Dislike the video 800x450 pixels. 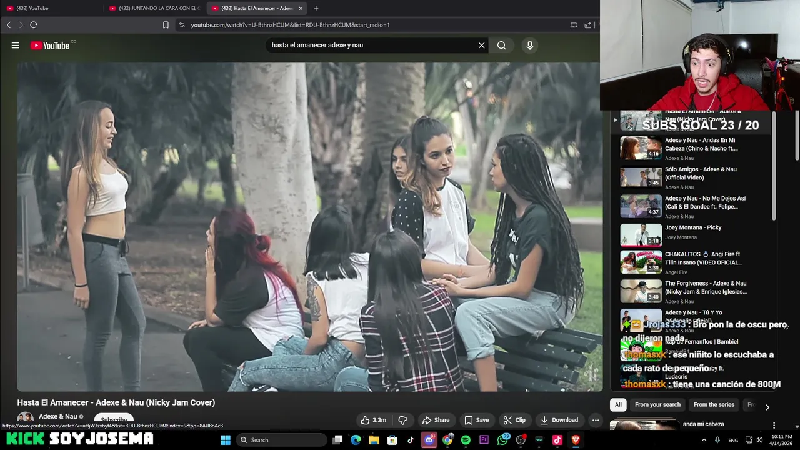(402, 420)
